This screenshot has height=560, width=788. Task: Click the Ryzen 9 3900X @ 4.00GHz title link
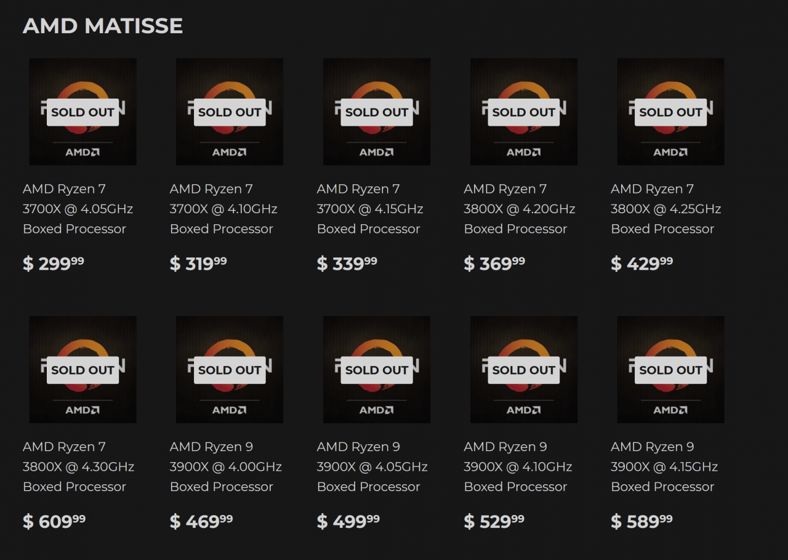(x=226, y=467)
